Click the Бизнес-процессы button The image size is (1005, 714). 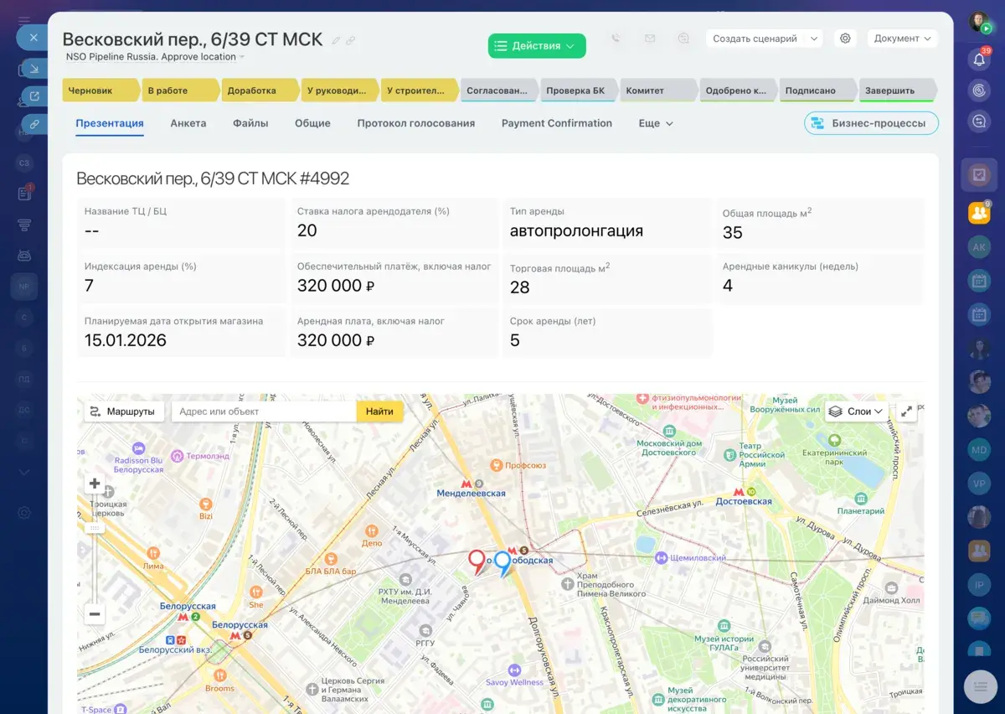click(871, 123)
